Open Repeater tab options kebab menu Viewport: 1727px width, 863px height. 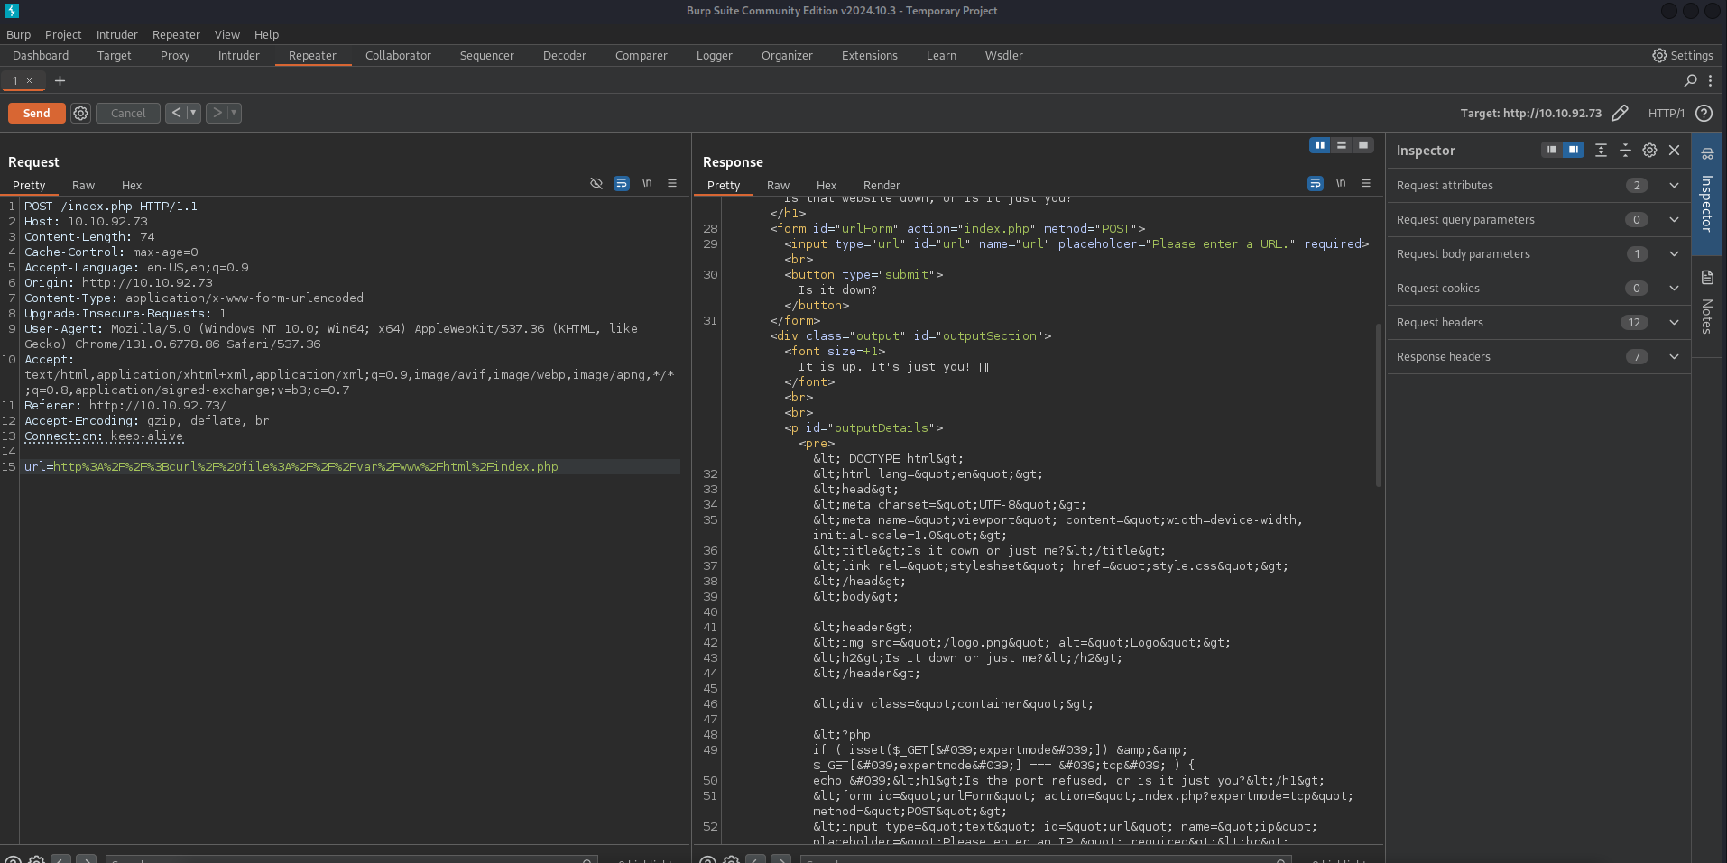tap(1710, 80)
